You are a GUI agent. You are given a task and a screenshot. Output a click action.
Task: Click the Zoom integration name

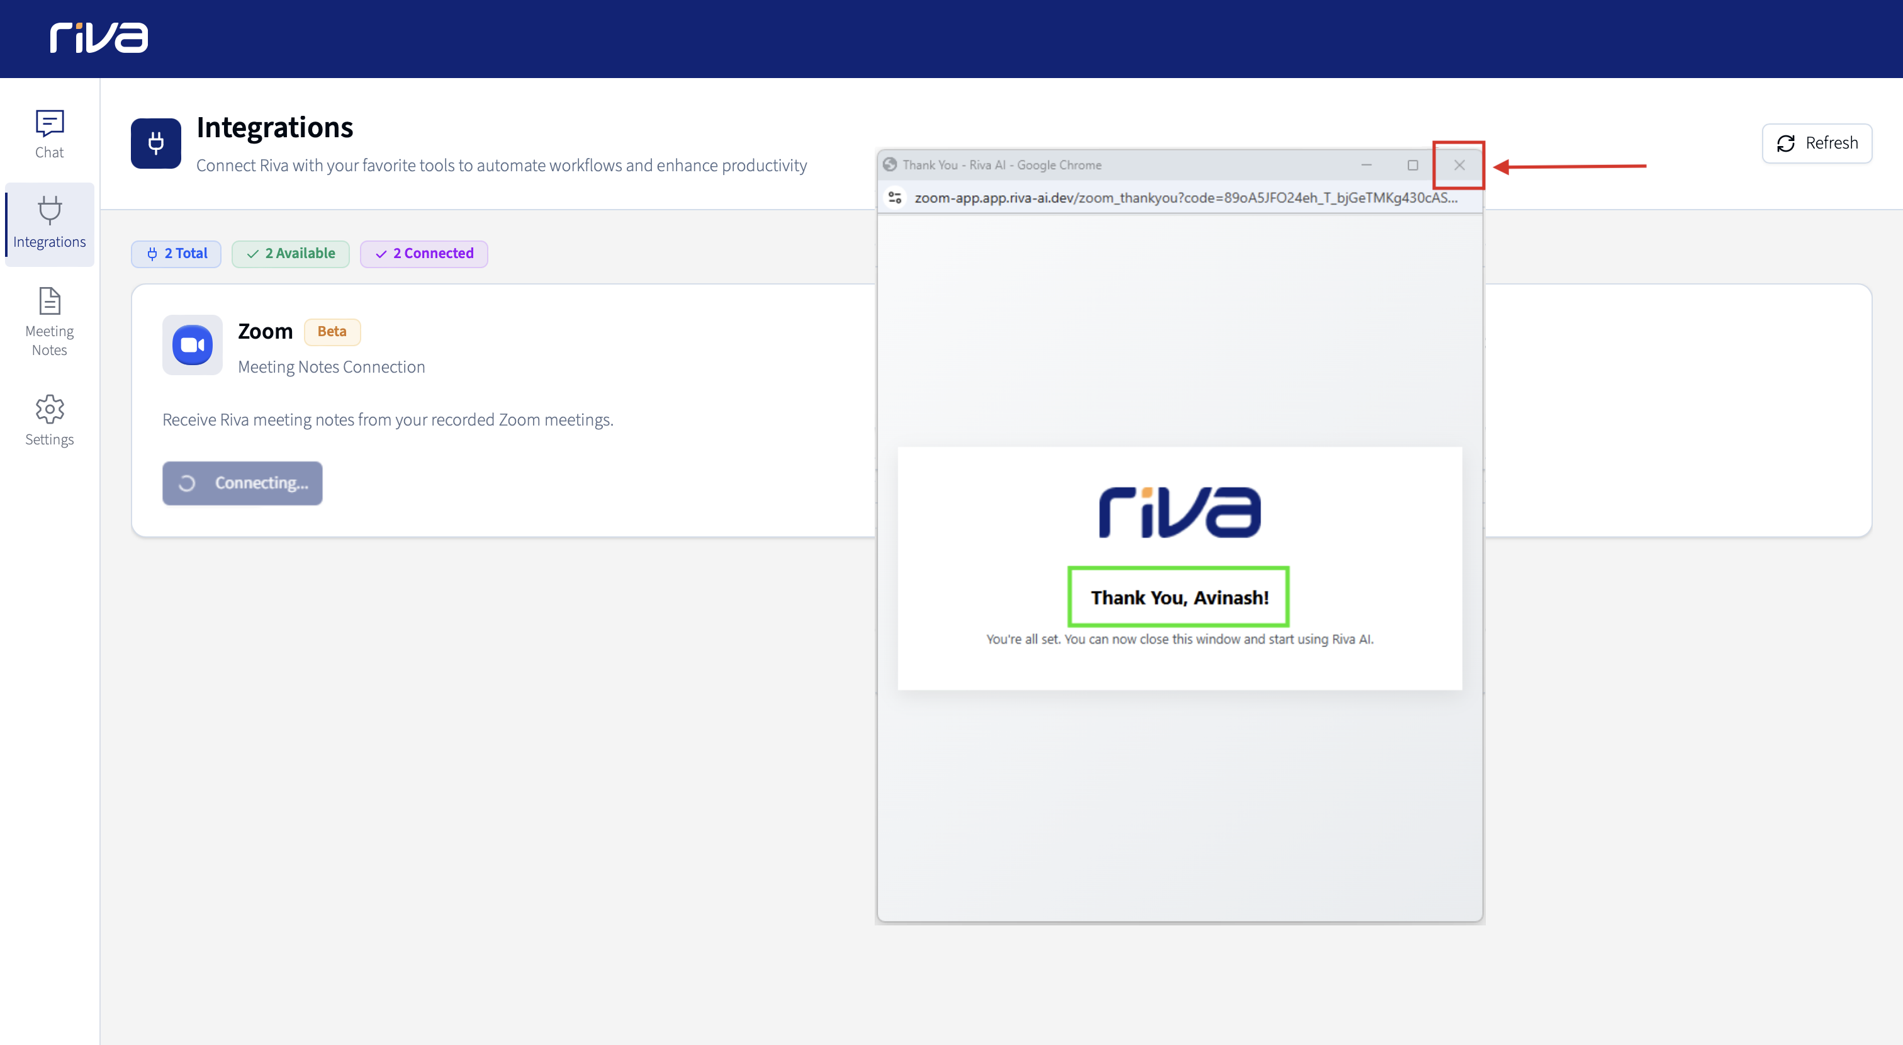265,332
